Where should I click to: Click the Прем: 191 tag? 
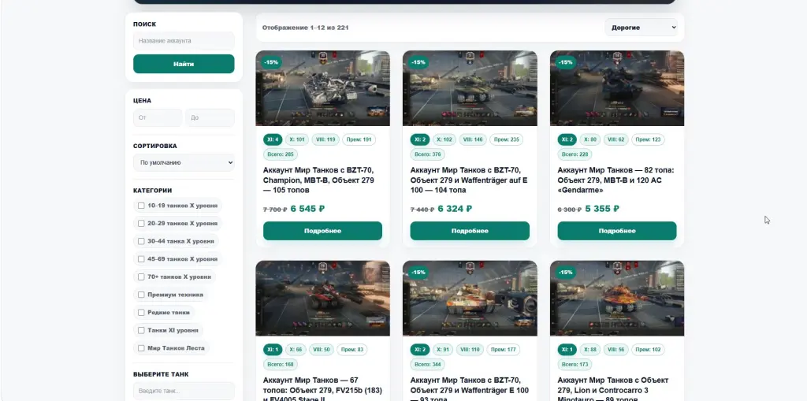click(x=359, y=139)
